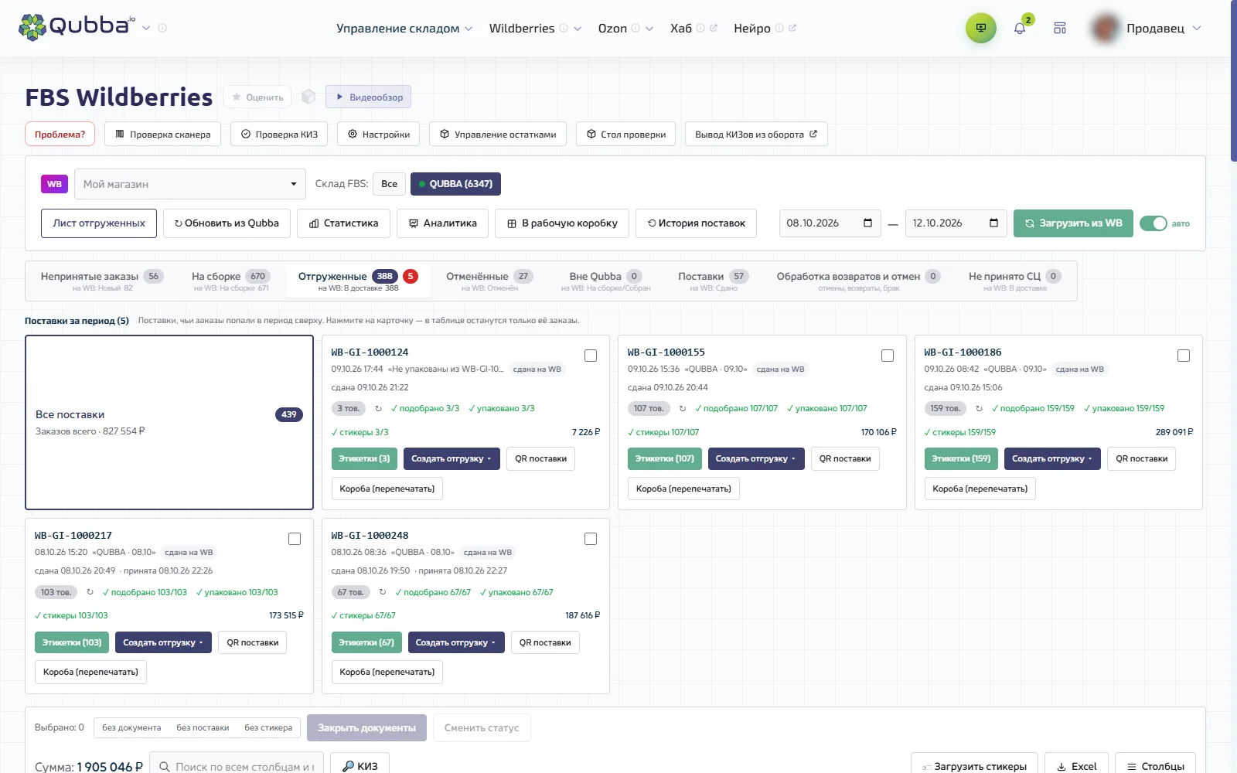Viewport: 1237px width, 773px height.
Task: Click Загрузить из WB button
Action: click(x=1073, y=223)
